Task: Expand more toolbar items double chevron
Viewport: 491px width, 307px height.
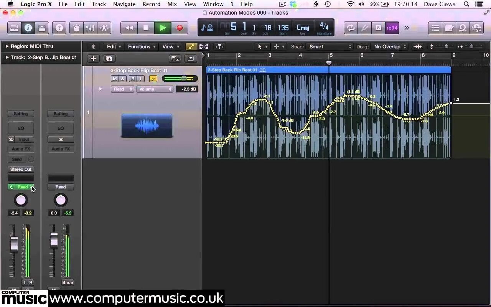Action: (x=407, y=28)
